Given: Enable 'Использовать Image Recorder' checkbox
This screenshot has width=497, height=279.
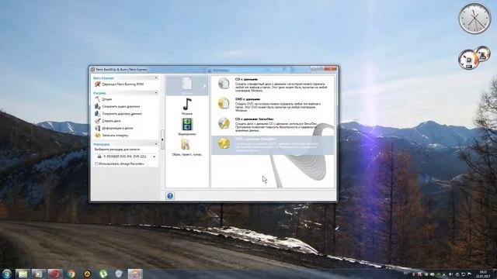Looking at the screenshot, I should 96,164.
